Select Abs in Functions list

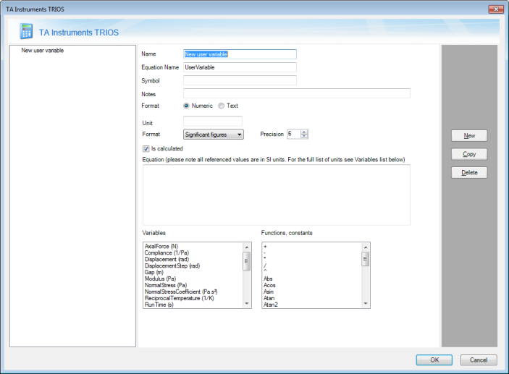(x=268, y=279)
